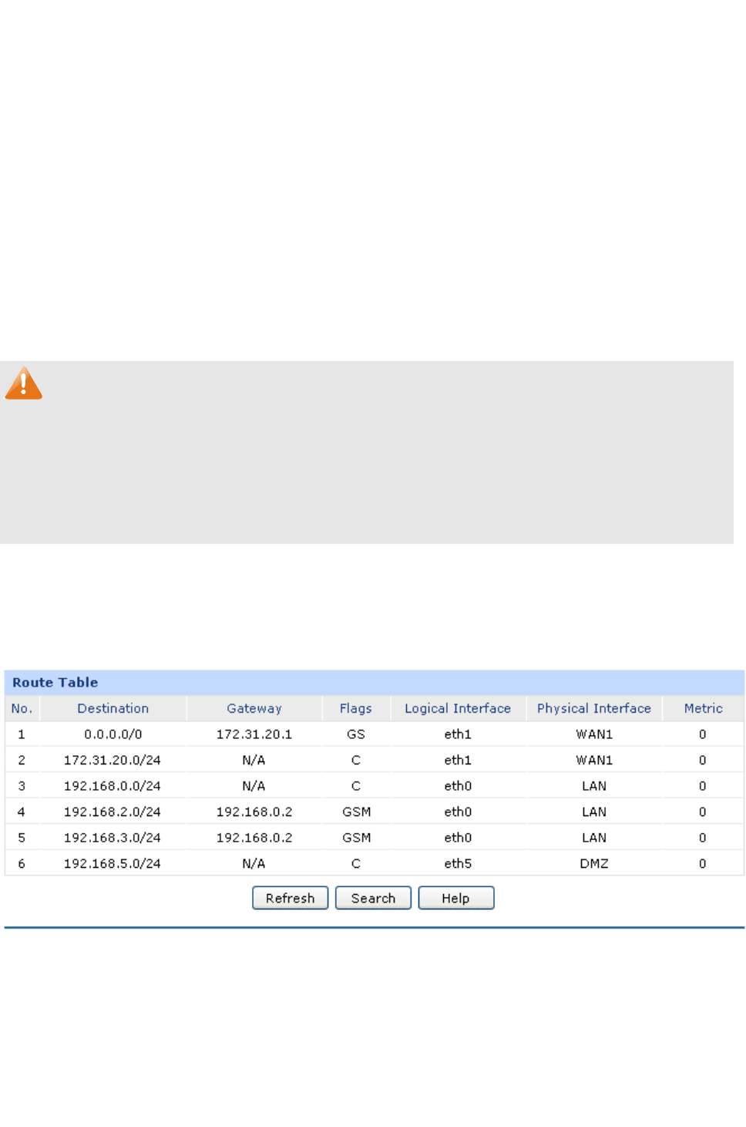The image size is (746, 1127).
Task: Click the GSM flag in row 5
Action: [x=357, y=838]
